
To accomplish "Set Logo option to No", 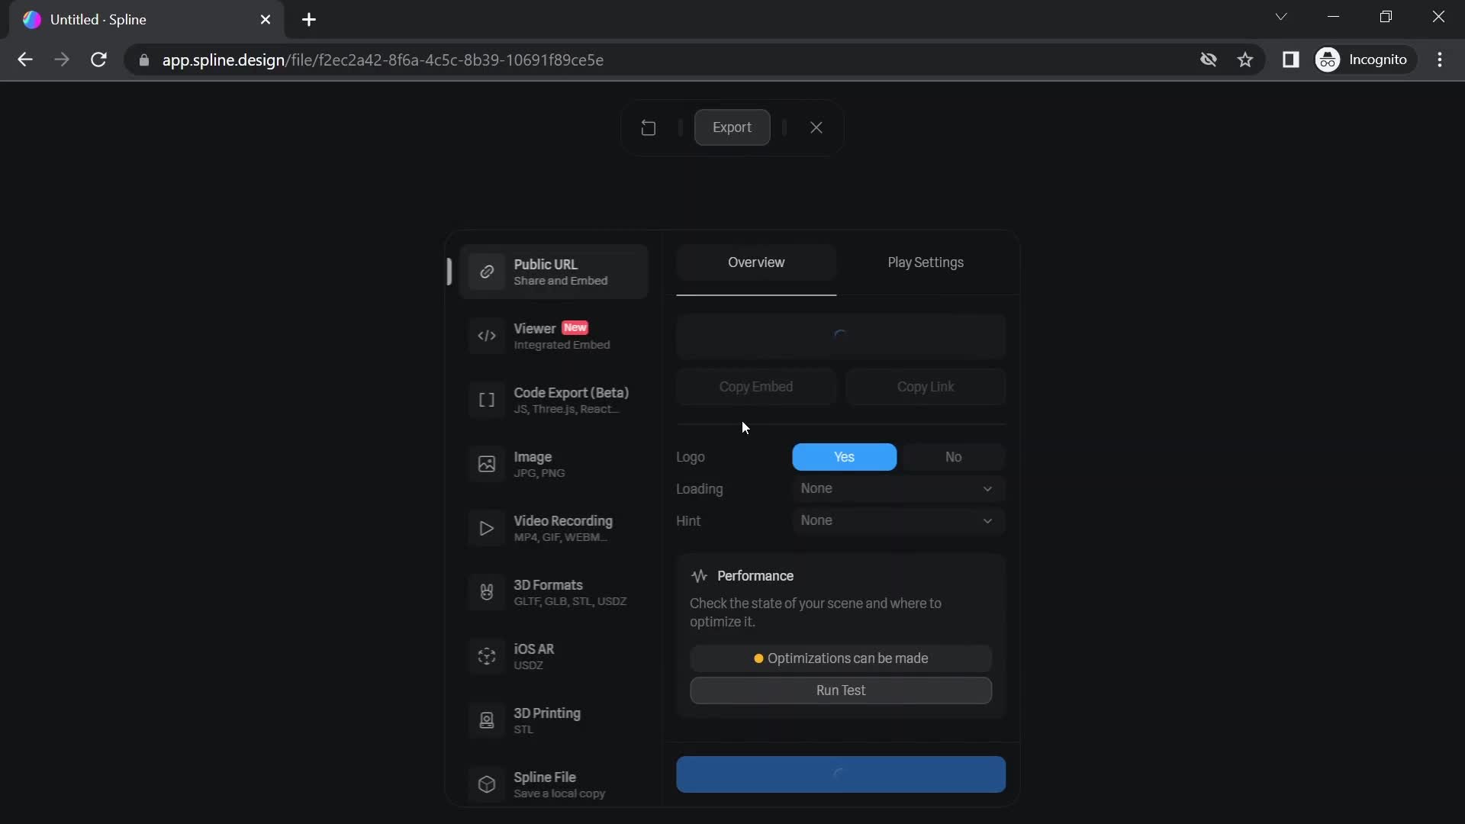I will (x=953, y=457).
